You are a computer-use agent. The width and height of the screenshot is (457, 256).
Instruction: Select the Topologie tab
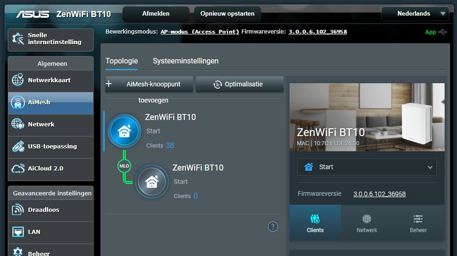122,61
